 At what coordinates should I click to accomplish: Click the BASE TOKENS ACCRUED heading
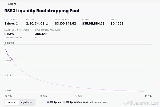[47, 30]
